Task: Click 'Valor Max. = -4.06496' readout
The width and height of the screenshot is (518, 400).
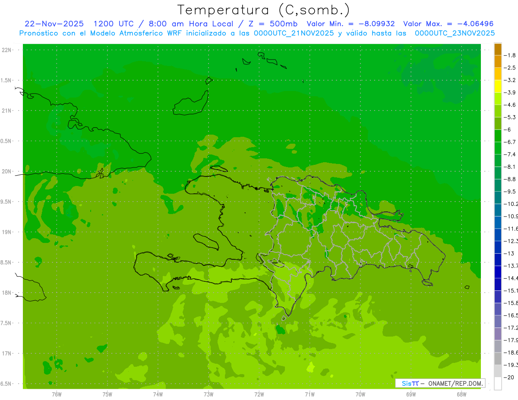Action: coord(448,24)
